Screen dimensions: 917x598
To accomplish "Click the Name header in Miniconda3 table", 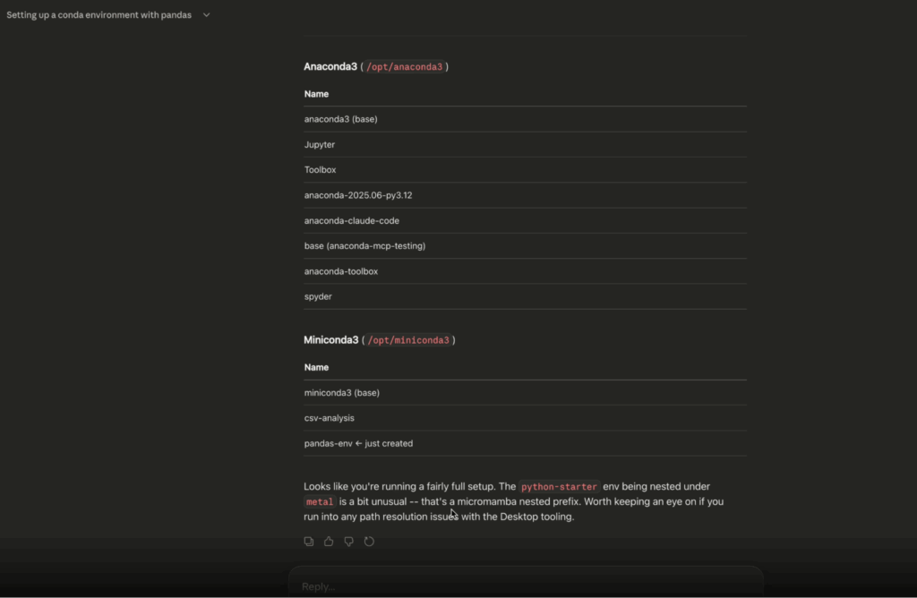I will click(x=316, y=367).
